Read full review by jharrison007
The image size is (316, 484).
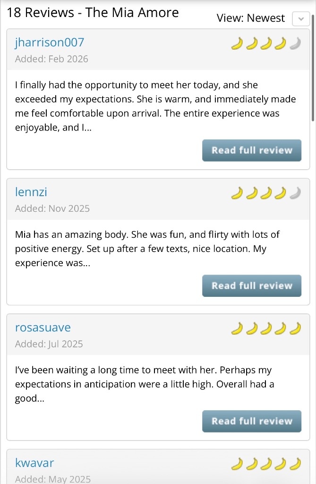point(251,150)
